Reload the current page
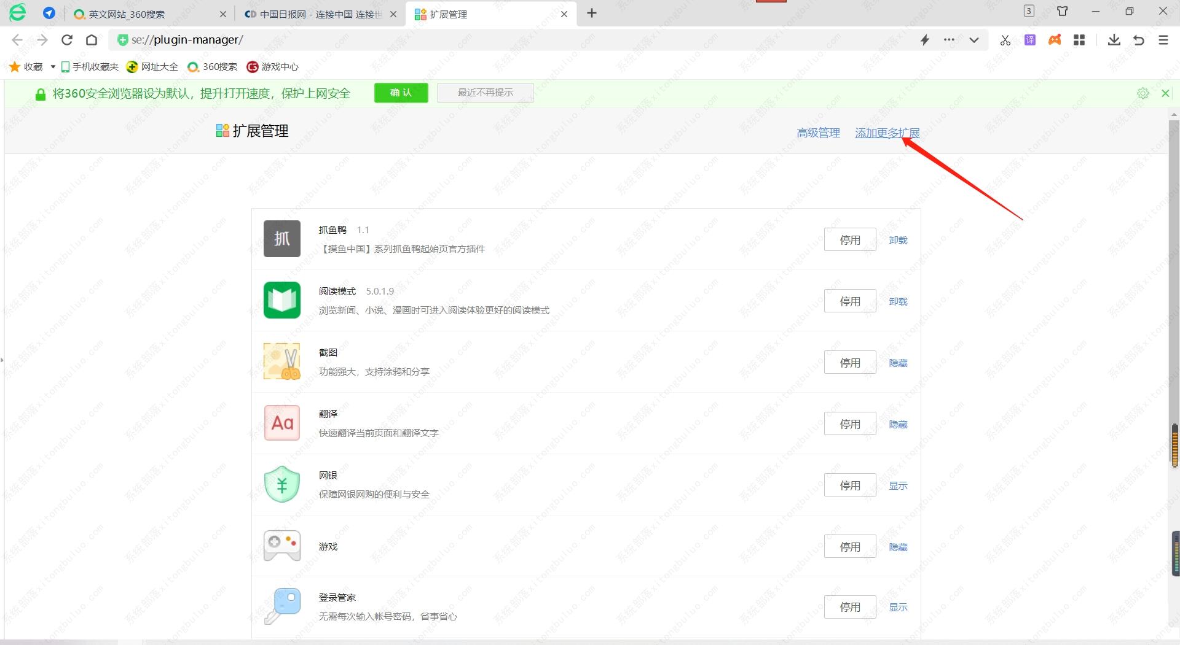Viewport: 1180px width, 645px height. pos(67,41)
